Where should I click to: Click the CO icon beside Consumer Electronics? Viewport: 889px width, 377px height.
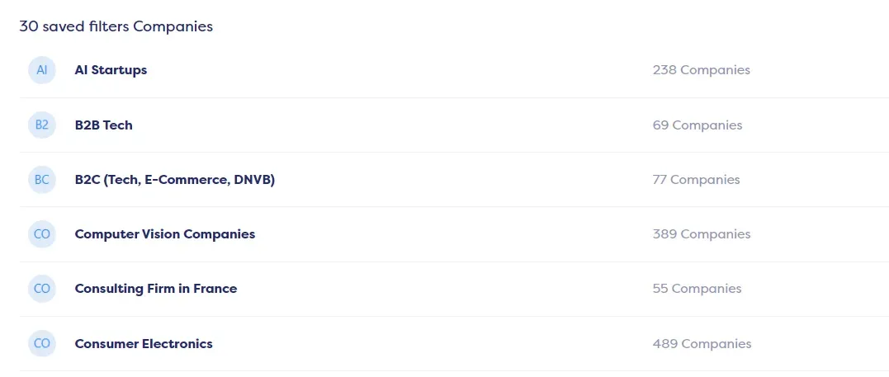click(x=41, y=344)
